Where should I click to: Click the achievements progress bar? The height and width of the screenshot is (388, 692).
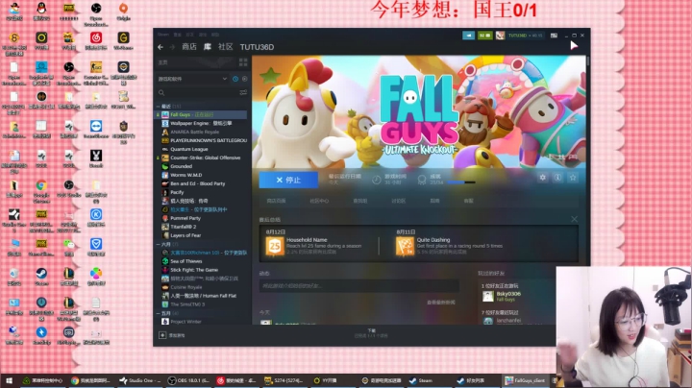(x=461, y=182)
